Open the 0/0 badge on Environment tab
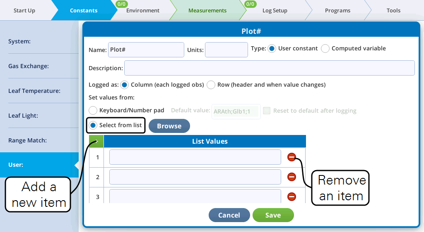Viewport: 424px width, 232px height. [121, 4]
